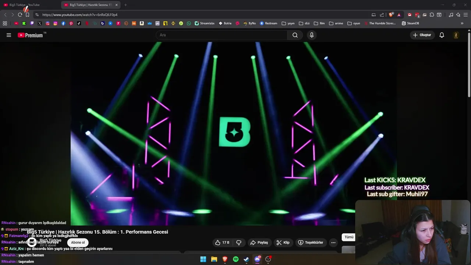Open the Restream bookmark
Viewport: 471px width, 265px height.
[269, 23]
